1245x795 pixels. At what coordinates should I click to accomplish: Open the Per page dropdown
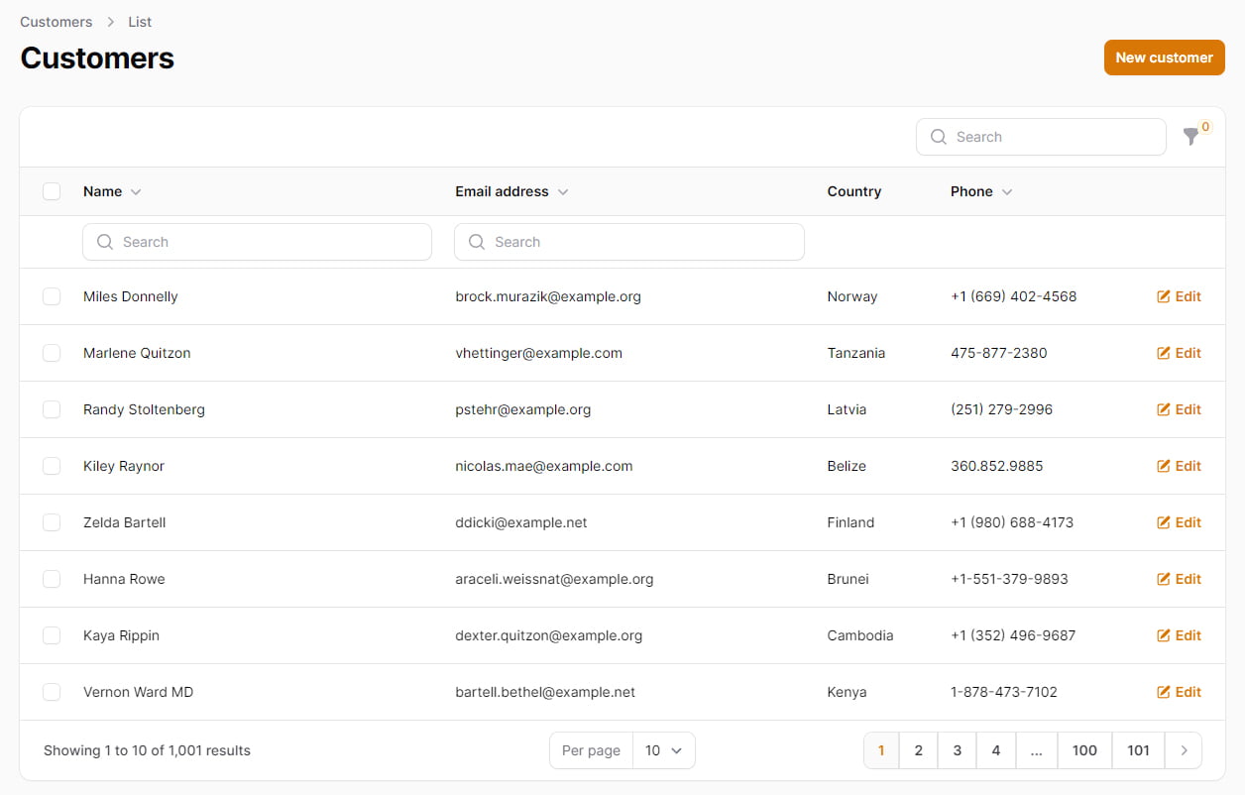point(663,750)
